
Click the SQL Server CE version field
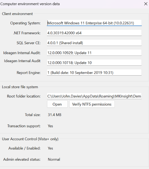pos(94,43)
